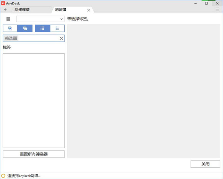223x179 pixels.
Task: Clear the filter with the X icon
Action: [x=62, y=38]
